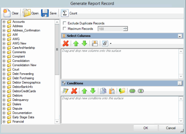The height and width of the screenshot is (134, 186).
Task: Enable Maximum Records checkbox
Action: click(65, 29)
